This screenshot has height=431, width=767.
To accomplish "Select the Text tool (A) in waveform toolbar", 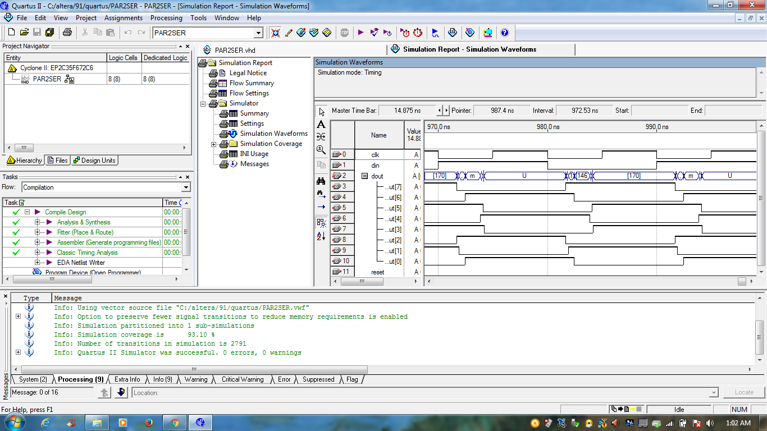I will 321,124.
